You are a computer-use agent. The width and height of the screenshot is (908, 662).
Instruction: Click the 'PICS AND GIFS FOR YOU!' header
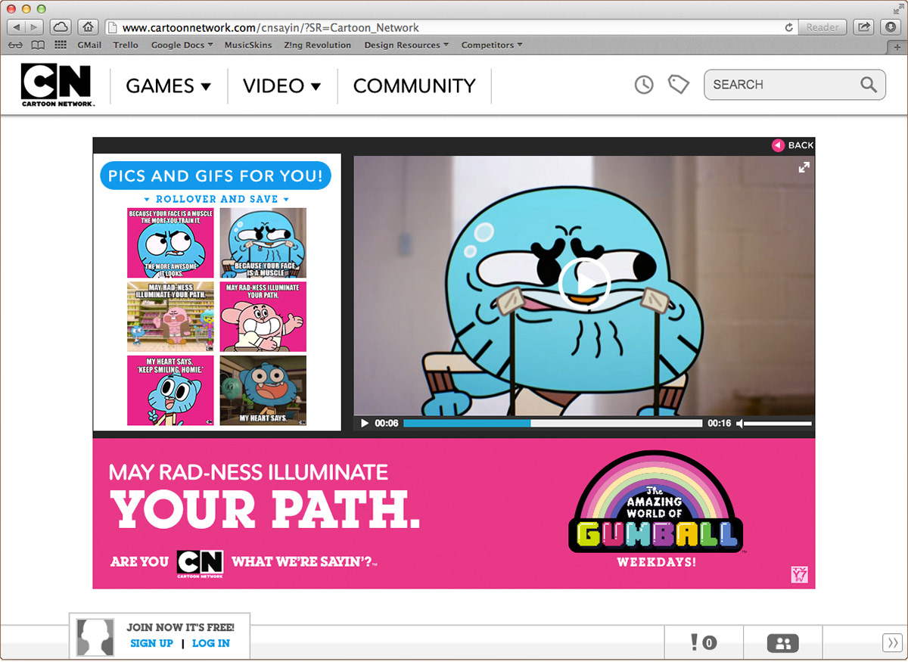(x=216, y=176)
